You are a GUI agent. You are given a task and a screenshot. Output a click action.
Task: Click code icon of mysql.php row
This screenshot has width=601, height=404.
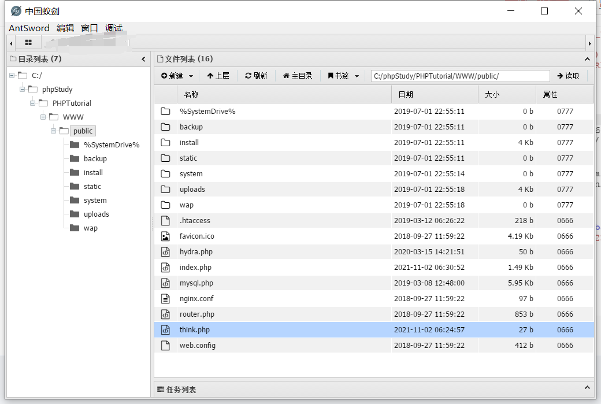pos(165,283)
